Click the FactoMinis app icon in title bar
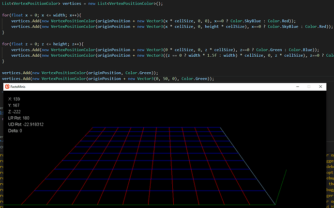 7,87
